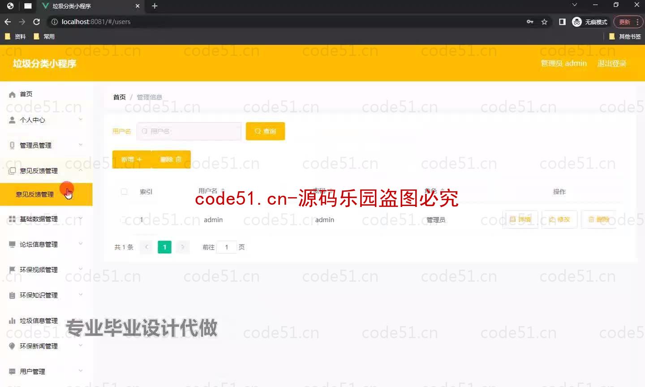Click the 共 1 条 total count text
This screenshot has width=645, height=387.
pyautogui.click(x=124, y=247)
